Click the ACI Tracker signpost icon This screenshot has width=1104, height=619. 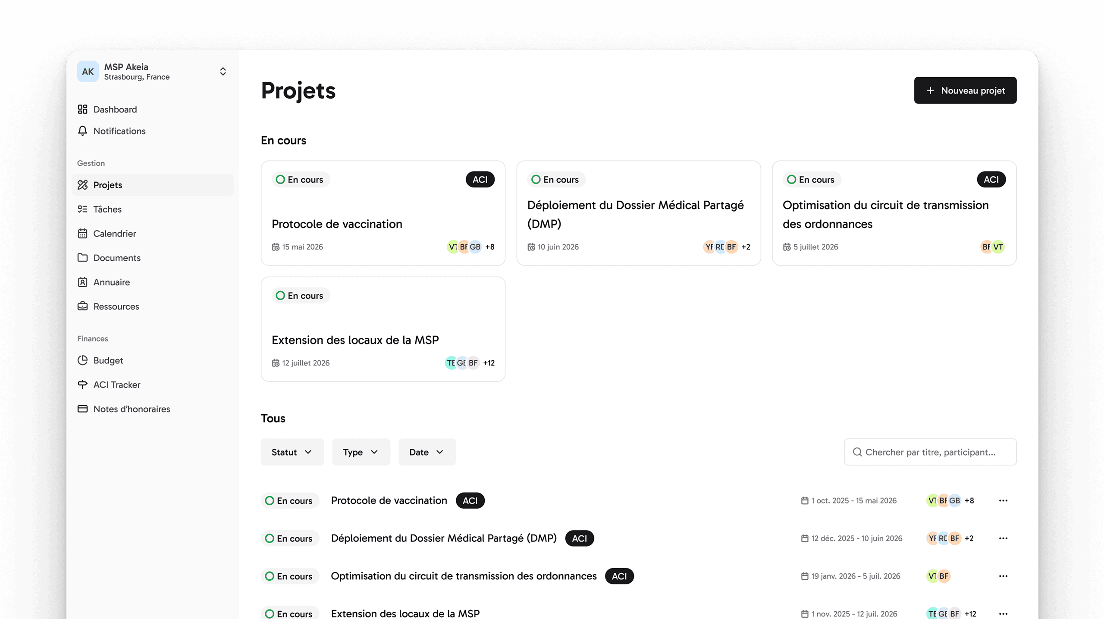[x=82, y=385]
